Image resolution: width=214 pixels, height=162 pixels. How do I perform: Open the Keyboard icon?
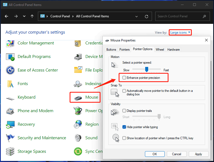pos(10,98)
